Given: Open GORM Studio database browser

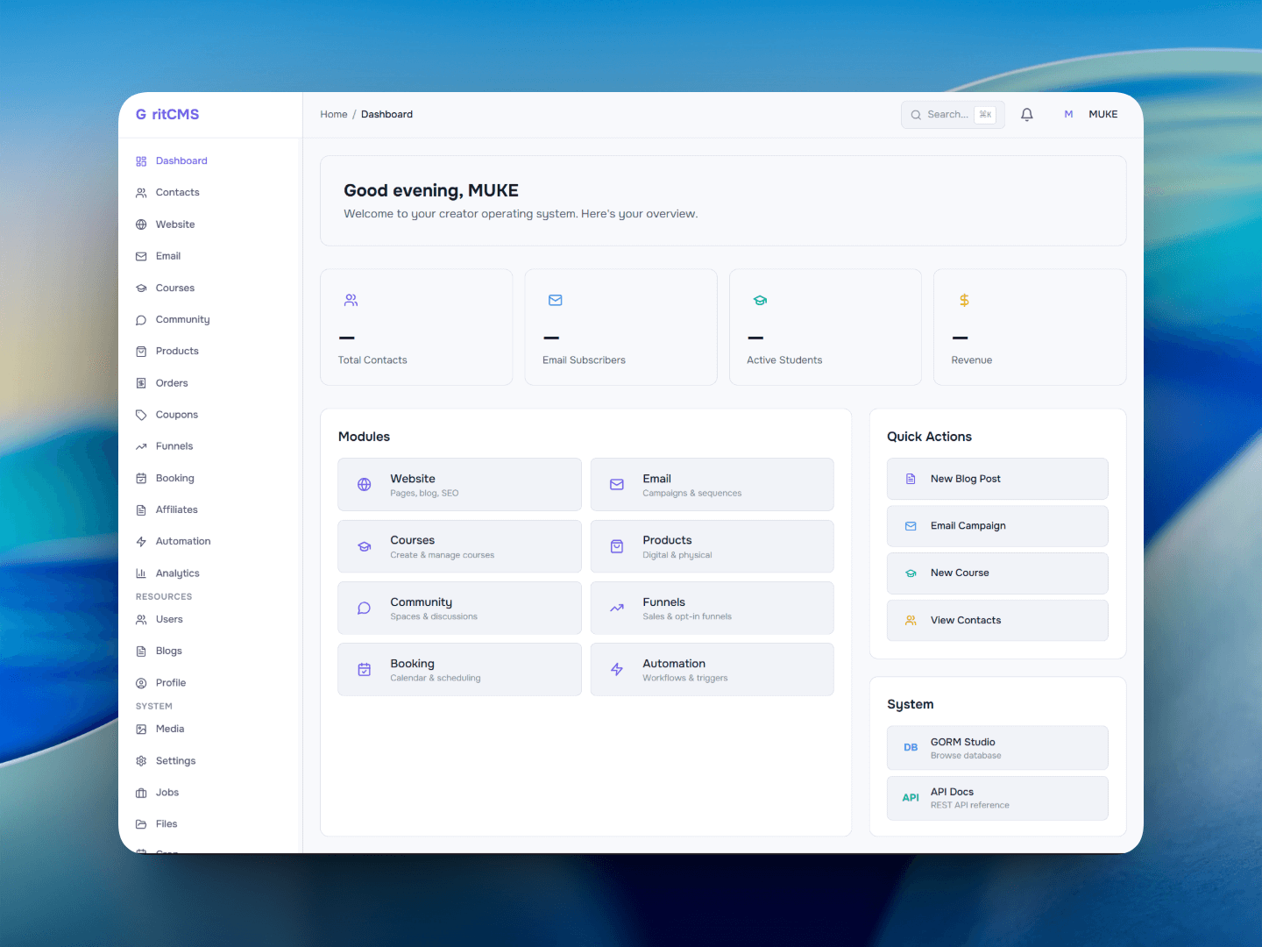Looking at the screenshot, I should (997, 748).
